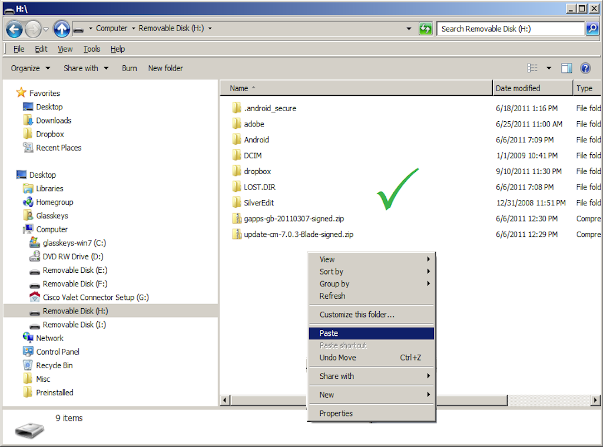Click the green Refresh icon by address bar

pyautogui.click(x=425, y=28)
